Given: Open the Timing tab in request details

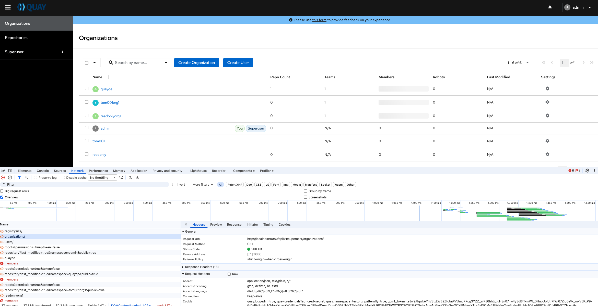Looking at the screenshot, I should 268,224.
